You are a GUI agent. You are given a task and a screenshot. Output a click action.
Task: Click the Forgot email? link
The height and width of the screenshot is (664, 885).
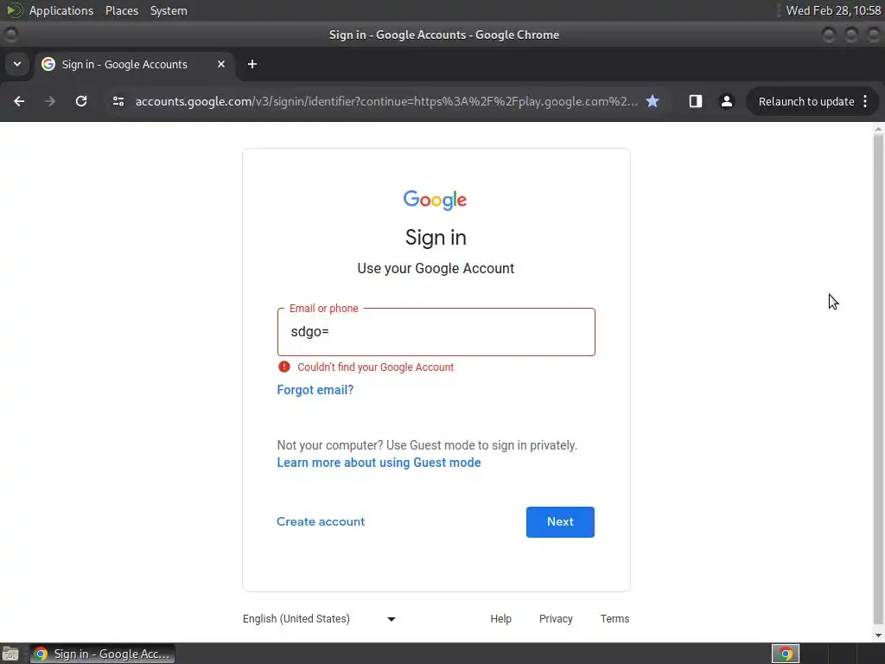click(x=315, y=390)
